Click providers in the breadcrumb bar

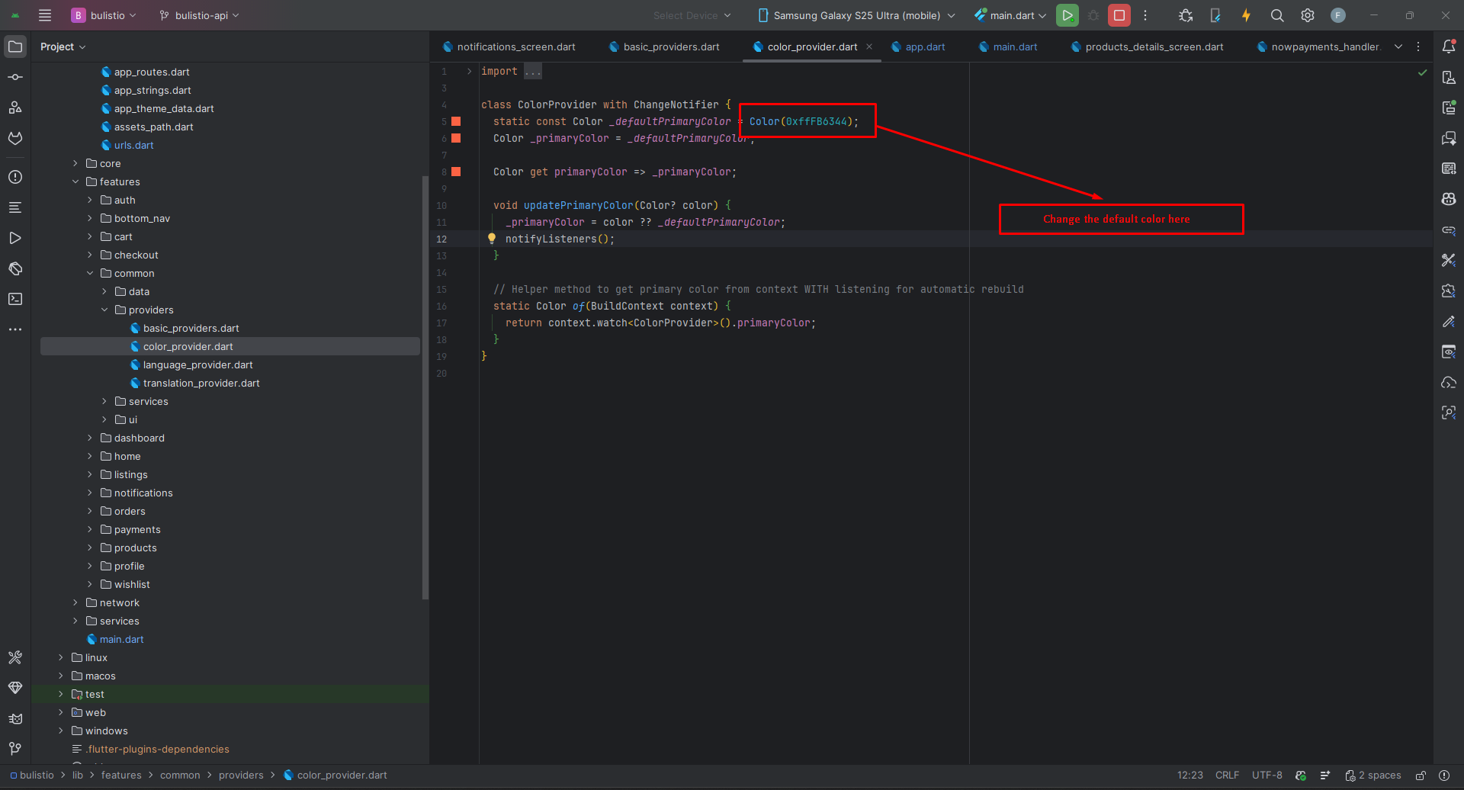tap(241, 776)
